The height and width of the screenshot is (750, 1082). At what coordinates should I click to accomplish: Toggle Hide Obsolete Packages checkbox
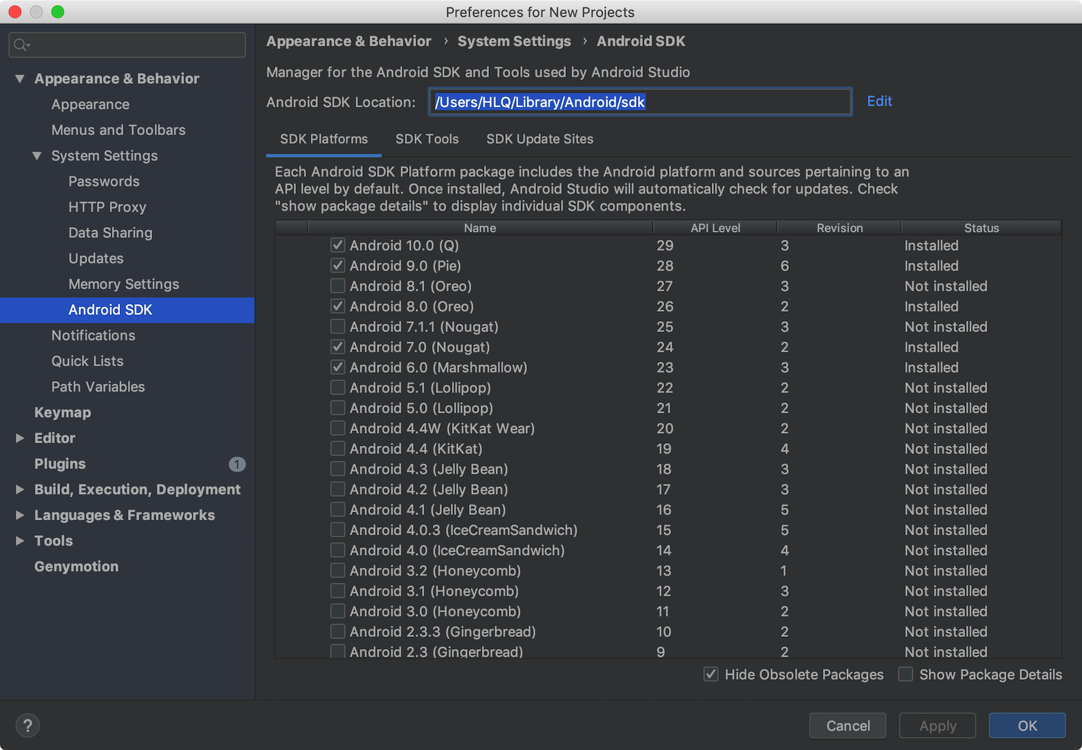pyautogui.click(x=711, y=674)
